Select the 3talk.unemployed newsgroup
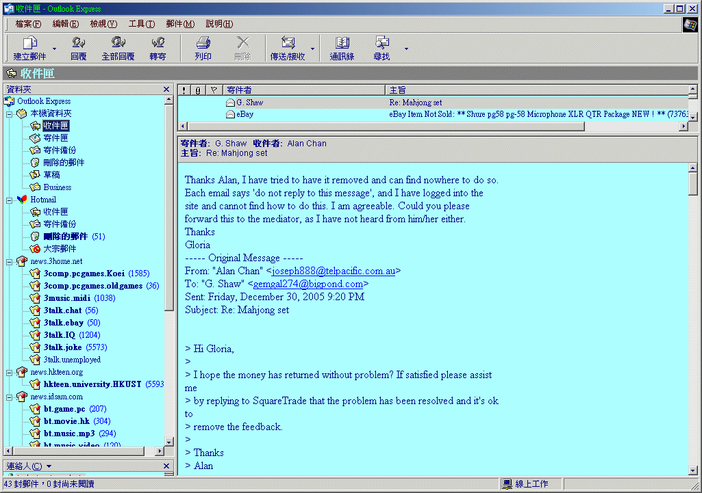The width and height of the screenshot is (702, 493). [72, 360]
